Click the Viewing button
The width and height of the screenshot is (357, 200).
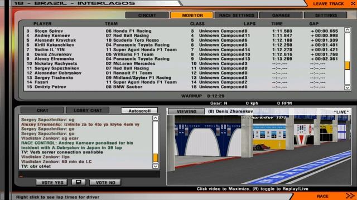186,111
